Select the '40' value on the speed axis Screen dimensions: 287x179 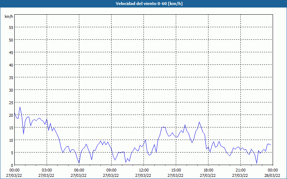click(11, 65)
